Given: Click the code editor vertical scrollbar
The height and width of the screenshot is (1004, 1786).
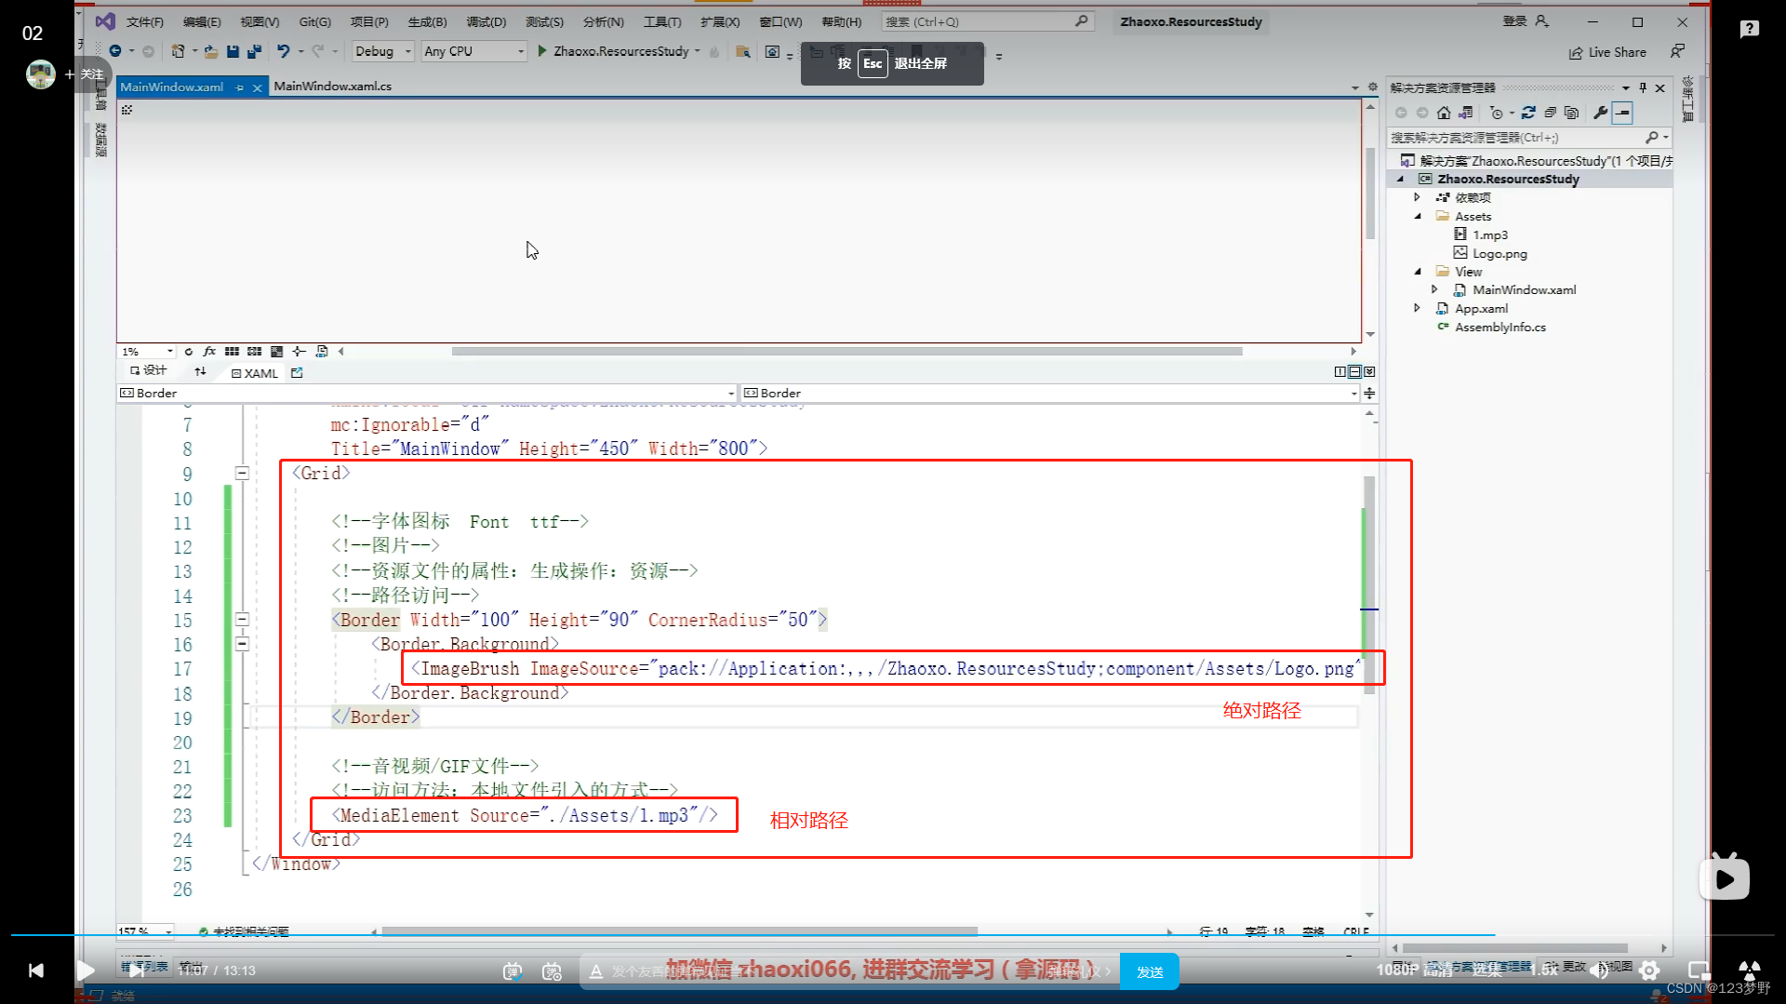Looking at the screenshot, I should tap(1369, 584).
